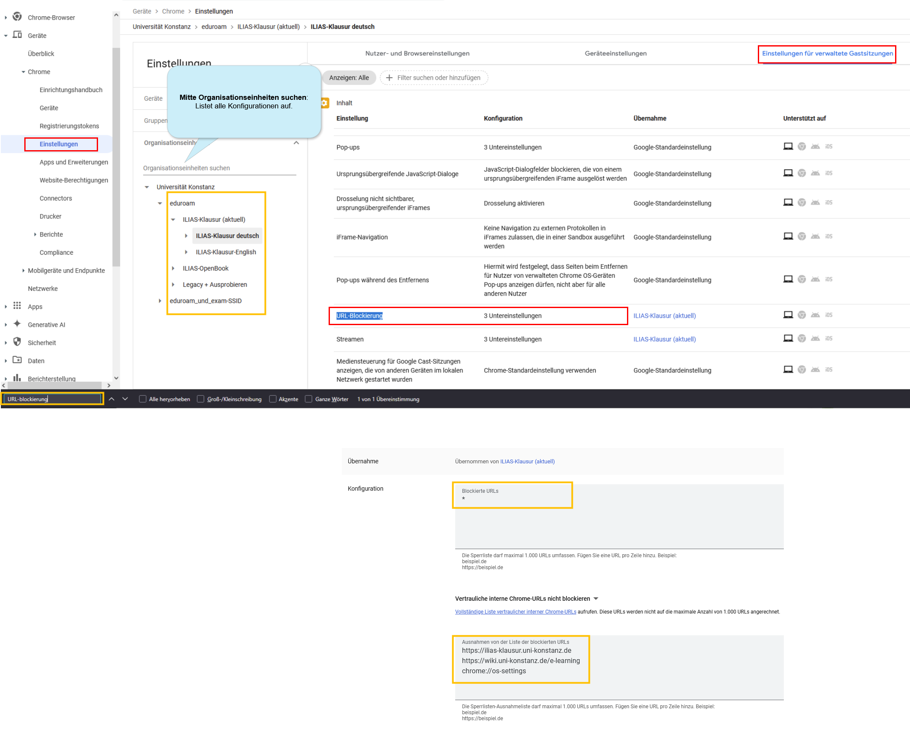
Task: Expand the Berichte item arrow
Action: 35,234
